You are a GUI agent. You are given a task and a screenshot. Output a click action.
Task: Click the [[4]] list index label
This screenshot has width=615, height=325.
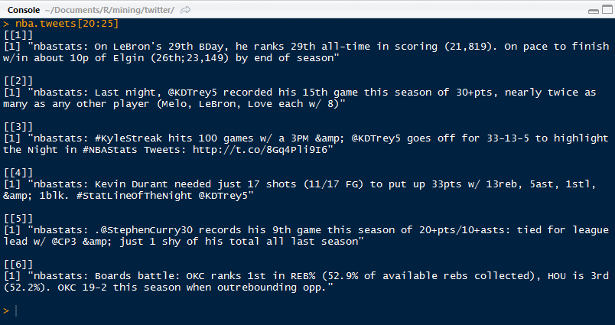[x=18, y=173]
